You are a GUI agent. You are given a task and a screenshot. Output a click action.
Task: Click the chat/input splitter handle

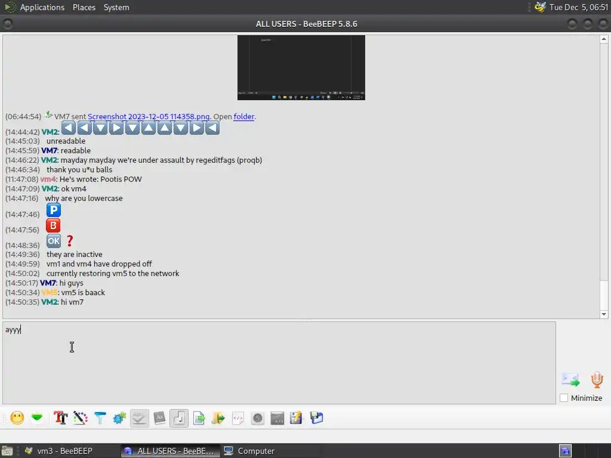(x=306, y=320)
